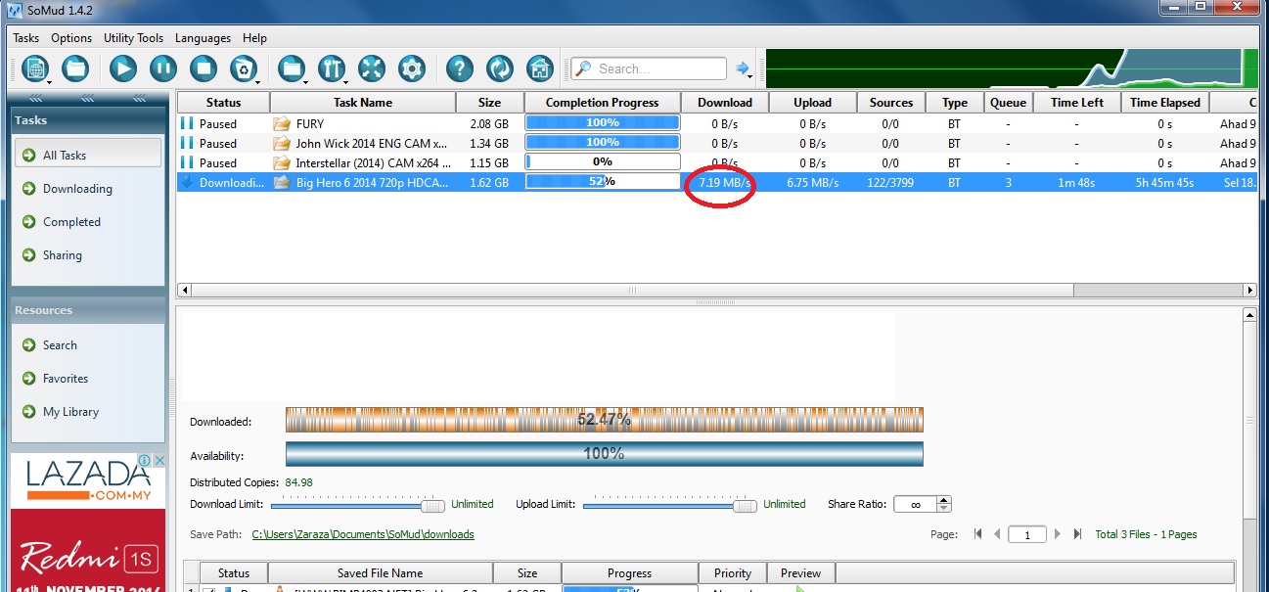Click the refresh arrows toolbar icon
The height and width of the screenshot is (592, 1269).
[x=500, y=68]
